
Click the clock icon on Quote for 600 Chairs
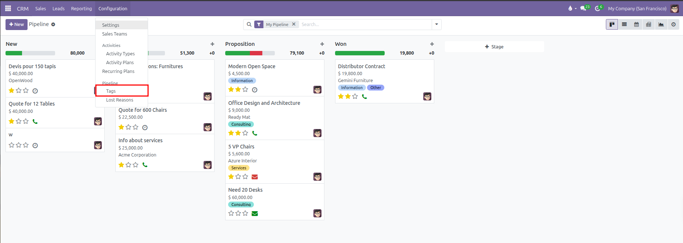point(145,128)
